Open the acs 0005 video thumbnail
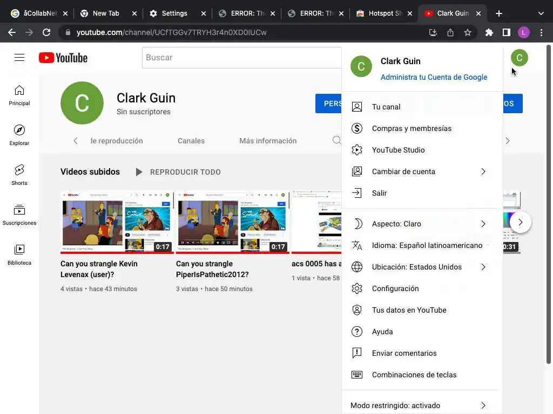This screenshot has height=414, width=553. click(x=316, y=222)
